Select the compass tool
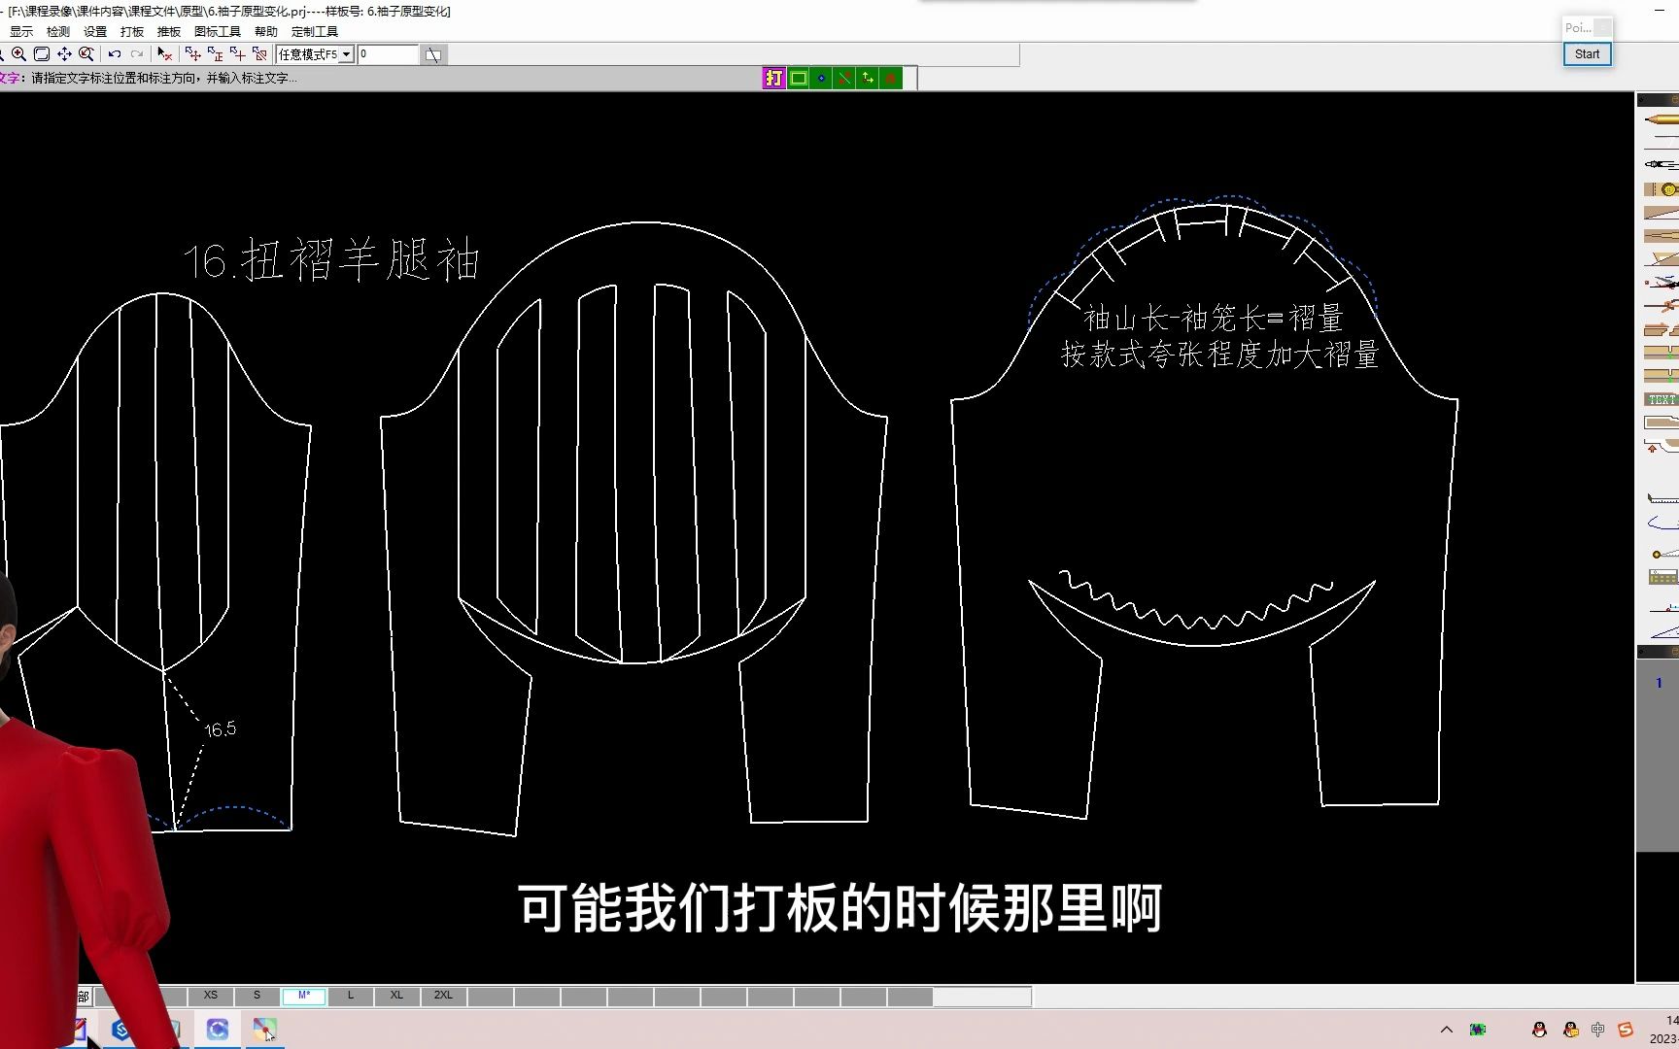This screenshot has width=1679, height=1049. (1662, 164)
